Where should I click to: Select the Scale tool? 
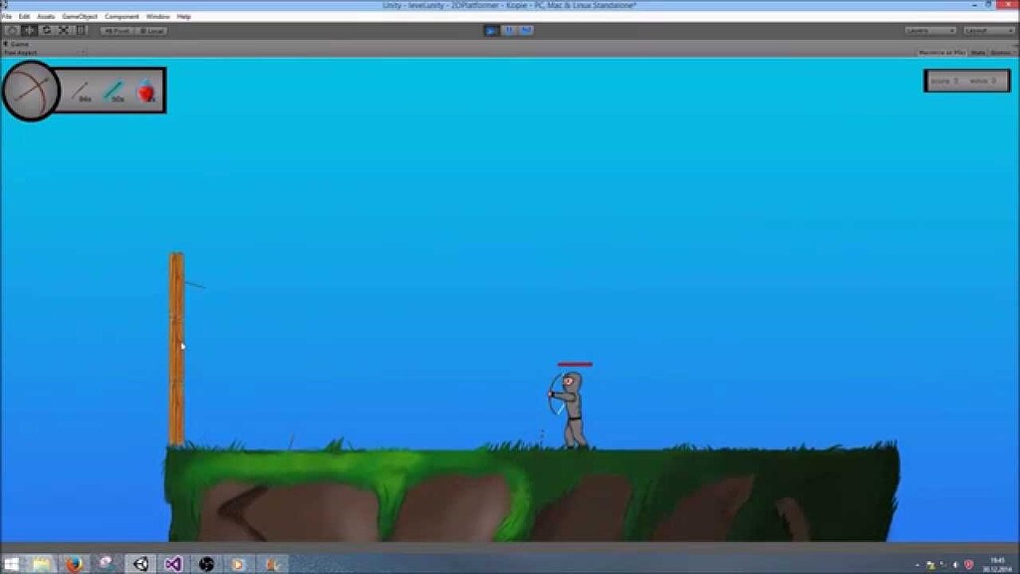63,30
